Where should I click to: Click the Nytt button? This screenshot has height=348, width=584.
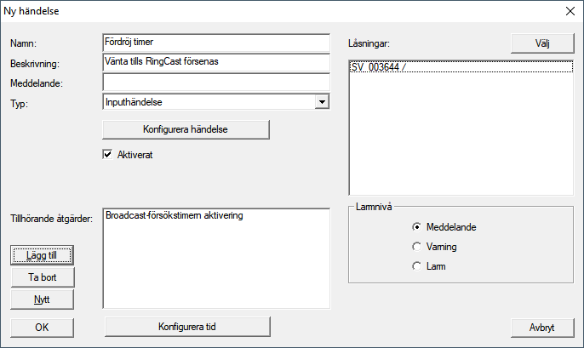click(x=43, y=299)
